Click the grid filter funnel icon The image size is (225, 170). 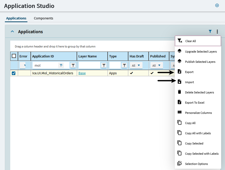pos(210,32)
